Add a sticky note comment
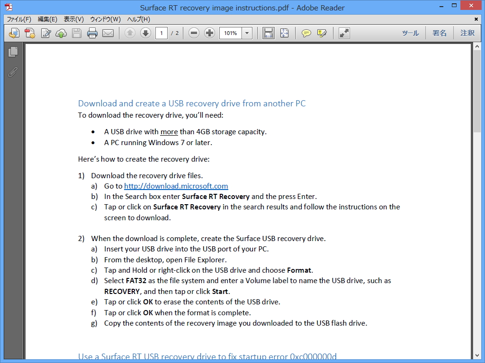 306,33
